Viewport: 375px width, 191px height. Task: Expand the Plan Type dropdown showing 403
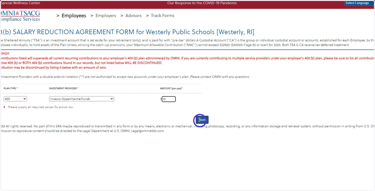coord(15,99)
